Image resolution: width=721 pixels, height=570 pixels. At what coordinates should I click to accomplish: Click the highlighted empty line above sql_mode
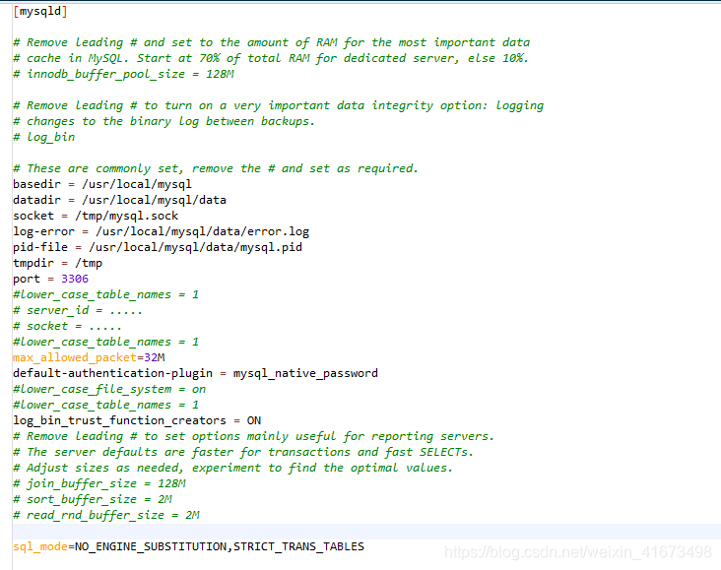(x=366, y=531)
